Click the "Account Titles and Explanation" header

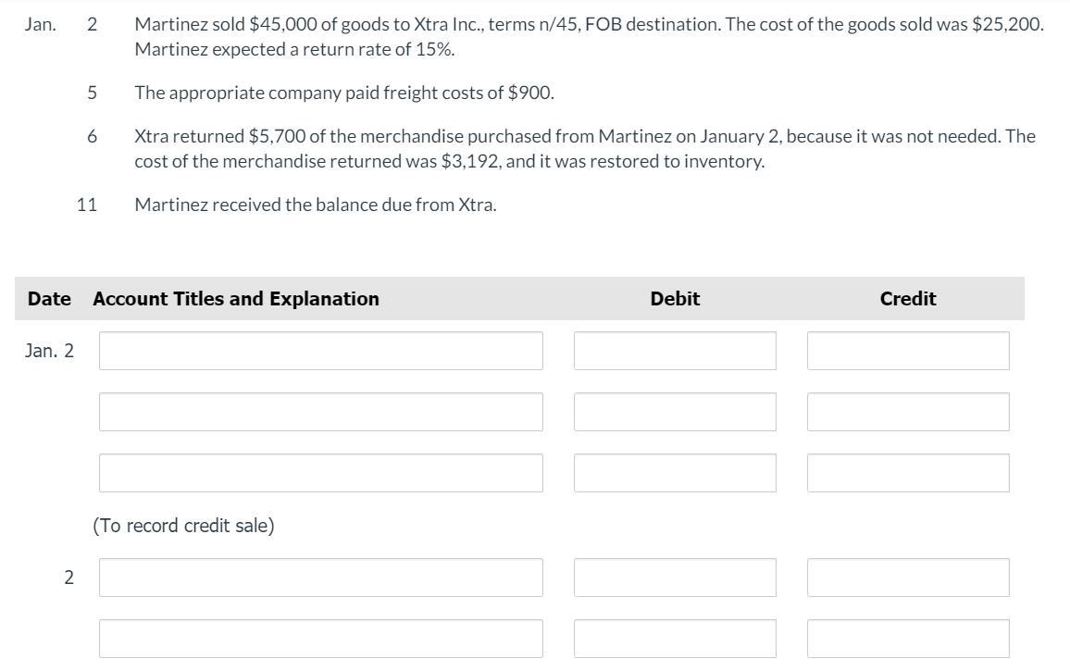(x=236, y=299)
